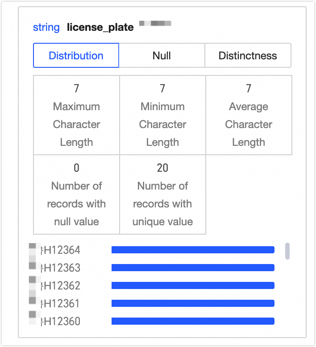This screenshot has width=316, height=347.
Task: Click the Average Character Length stat
Action: [249, 115]
